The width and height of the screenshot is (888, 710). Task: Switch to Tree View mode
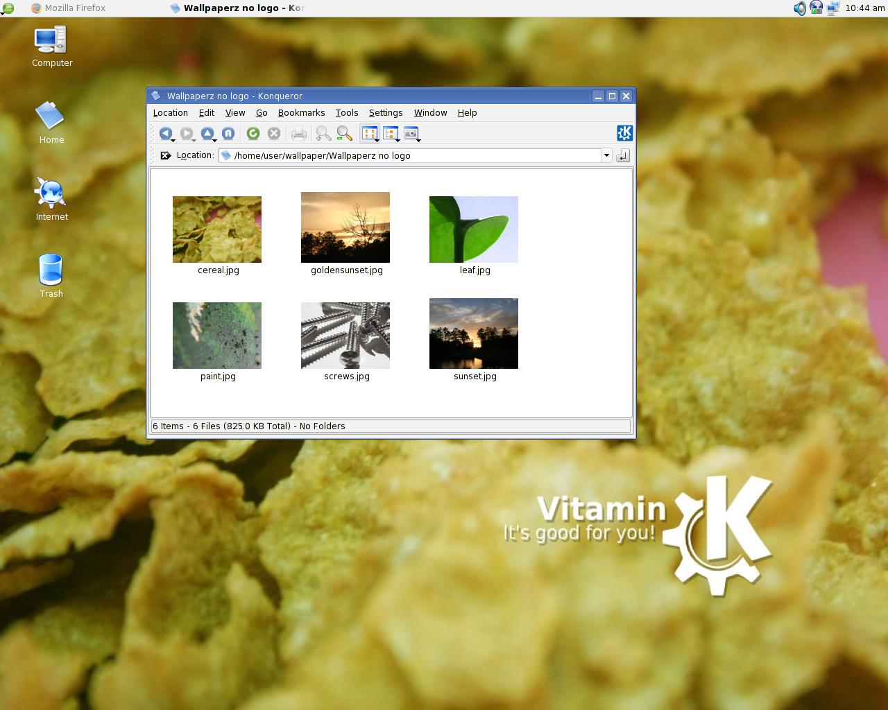pyautogui.click(x=391, y=133)
